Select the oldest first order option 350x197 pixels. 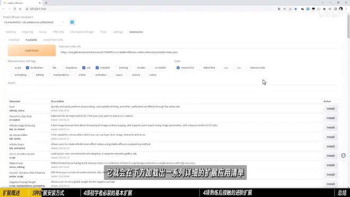[x=200, y=67]
